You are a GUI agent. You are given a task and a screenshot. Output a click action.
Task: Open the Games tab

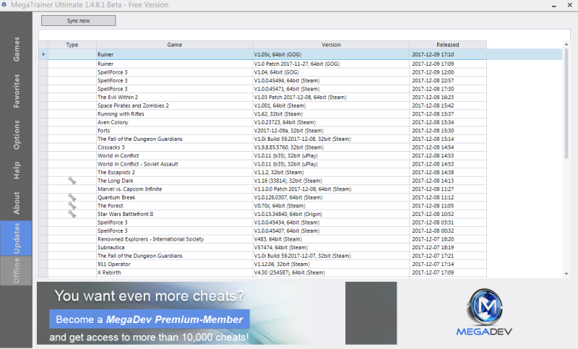[16, 49]
